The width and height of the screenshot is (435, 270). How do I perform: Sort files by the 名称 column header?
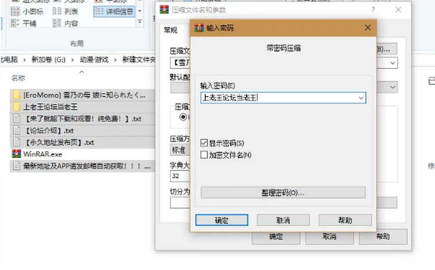click(x=18, y=78)
